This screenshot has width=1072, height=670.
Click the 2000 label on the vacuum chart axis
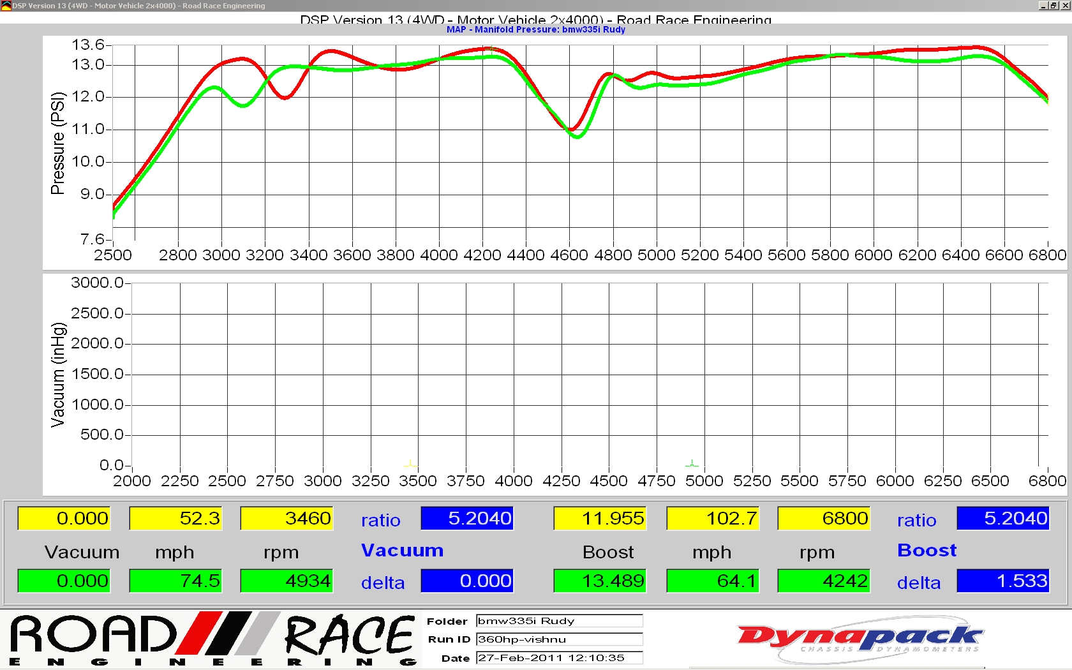132,481
